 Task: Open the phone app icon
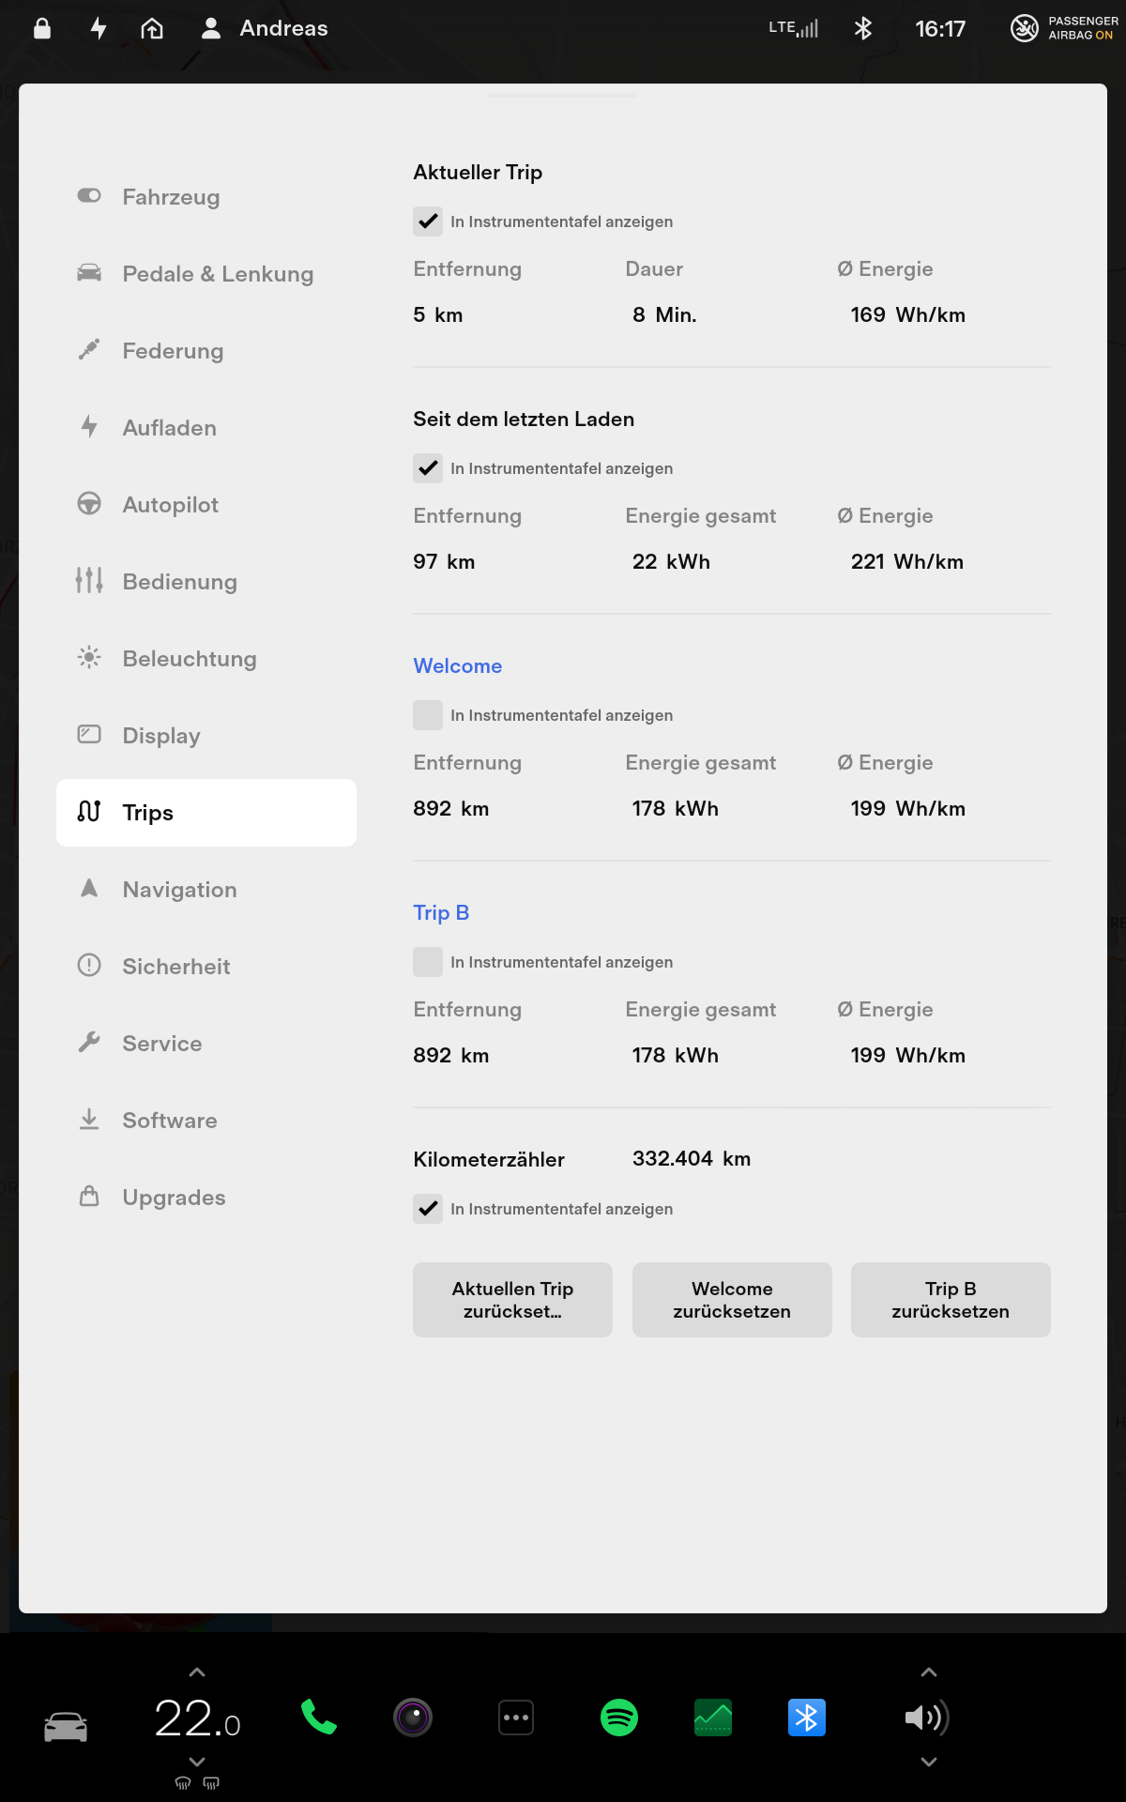[x=319, y=1718]
